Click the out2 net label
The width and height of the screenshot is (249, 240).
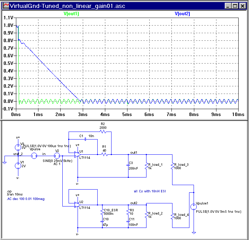click(134, 203)
